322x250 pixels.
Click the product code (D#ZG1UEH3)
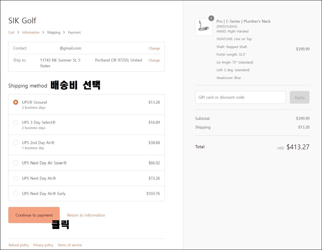pyautogui.click(x=227, y=26)
